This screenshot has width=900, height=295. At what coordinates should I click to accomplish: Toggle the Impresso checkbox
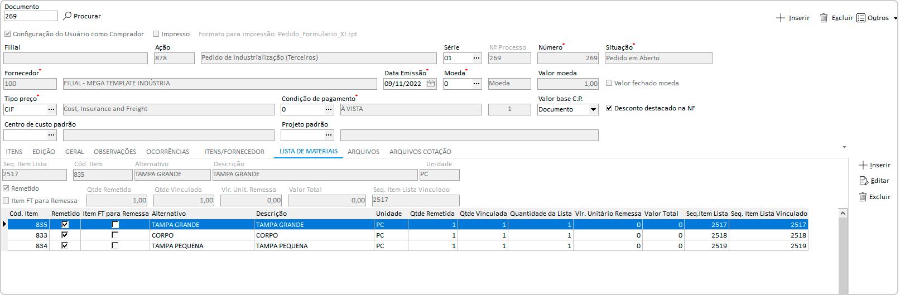pos(156,34)
